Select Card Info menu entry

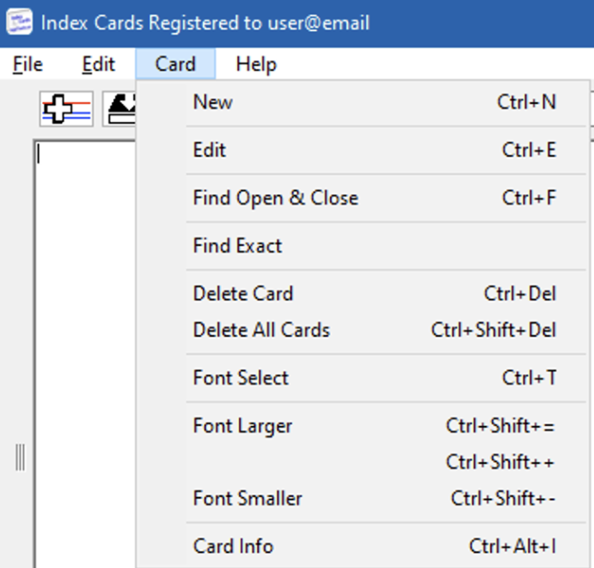pyautogui.click(x=363, y=546)
